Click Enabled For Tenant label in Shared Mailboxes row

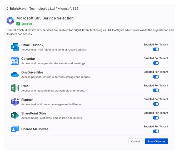156,127
